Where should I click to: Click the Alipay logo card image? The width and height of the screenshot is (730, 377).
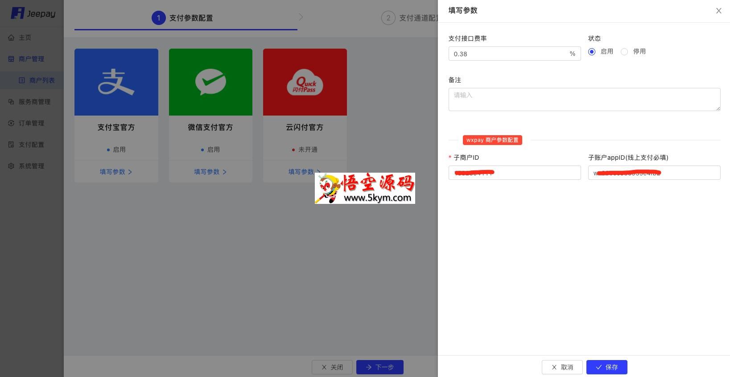tap(116, 82)
